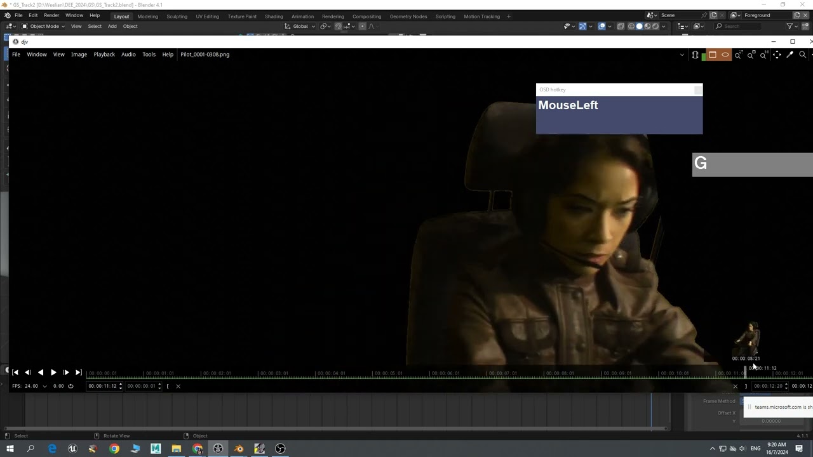Select the djv pan/move view tool

(x=777, y=55)
